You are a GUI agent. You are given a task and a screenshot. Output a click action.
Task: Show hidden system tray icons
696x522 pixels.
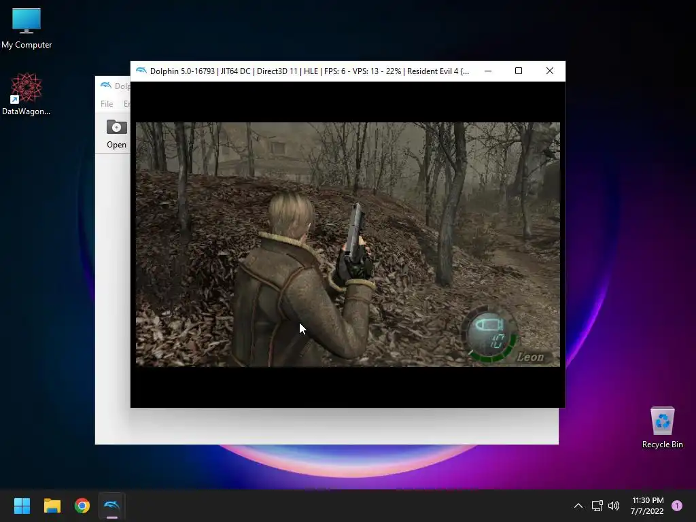[x=578, y=506]
